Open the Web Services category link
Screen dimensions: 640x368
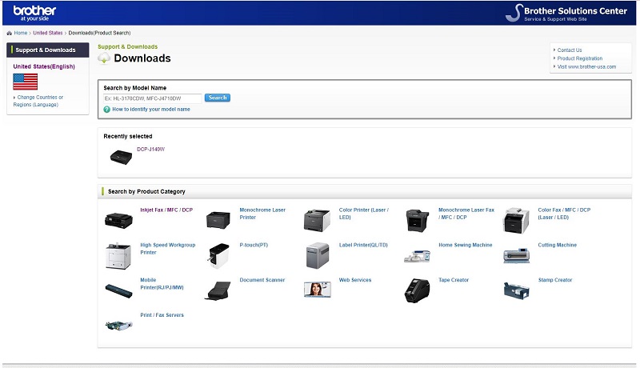coord(355,280)
